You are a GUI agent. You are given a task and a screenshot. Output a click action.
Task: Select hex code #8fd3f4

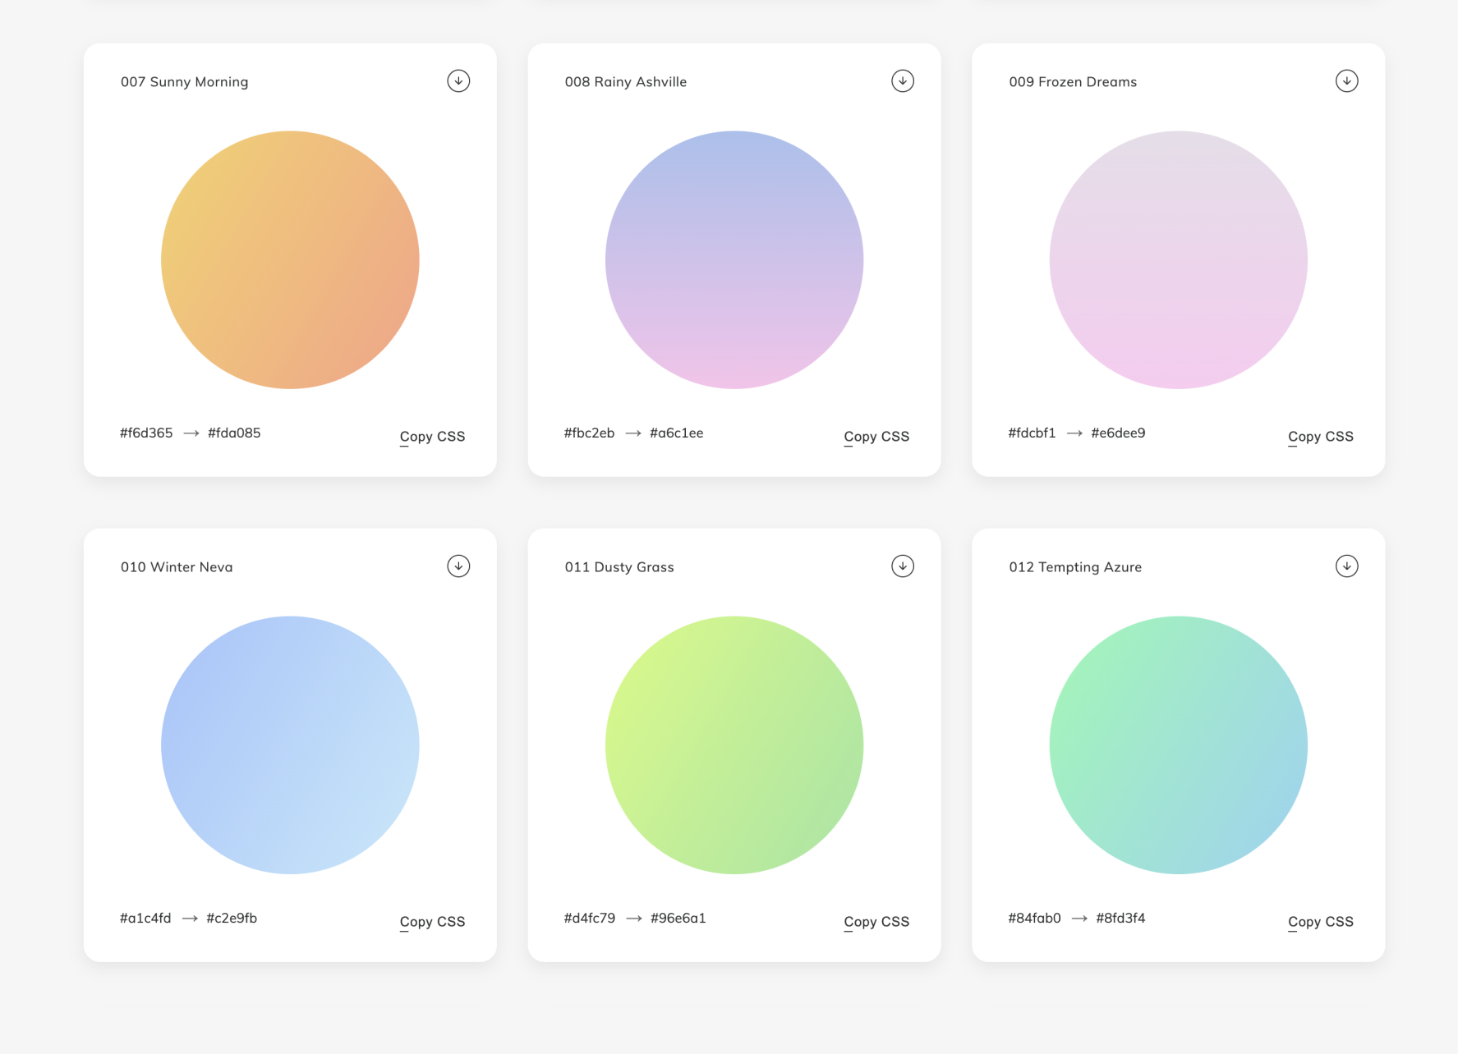coord(1120,918)
